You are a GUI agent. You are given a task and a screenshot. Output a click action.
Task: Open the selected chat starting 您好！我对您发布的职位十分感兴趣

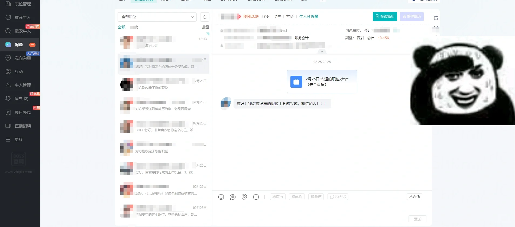tap(163, 63)
